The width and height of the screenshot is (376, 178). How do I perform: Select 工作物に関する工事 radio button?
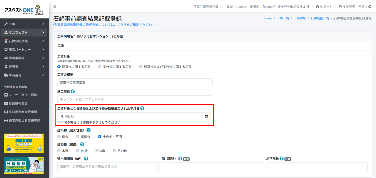tap(100, 67)
